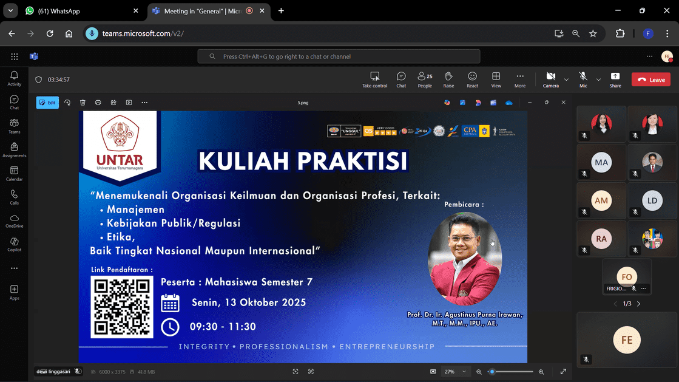Show the People participants list

click(x=425, y=79)
